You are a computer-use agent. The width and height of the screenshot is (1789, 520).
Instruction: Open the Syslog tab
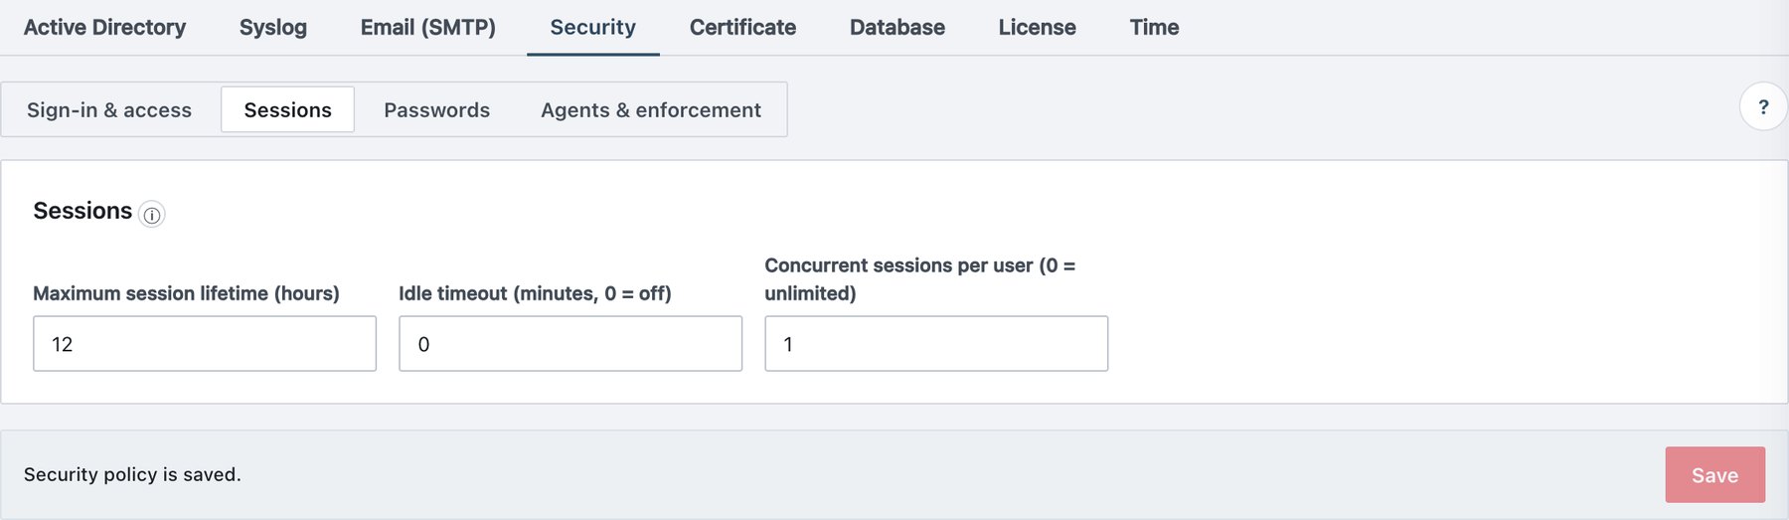click(x=273, y=27)
